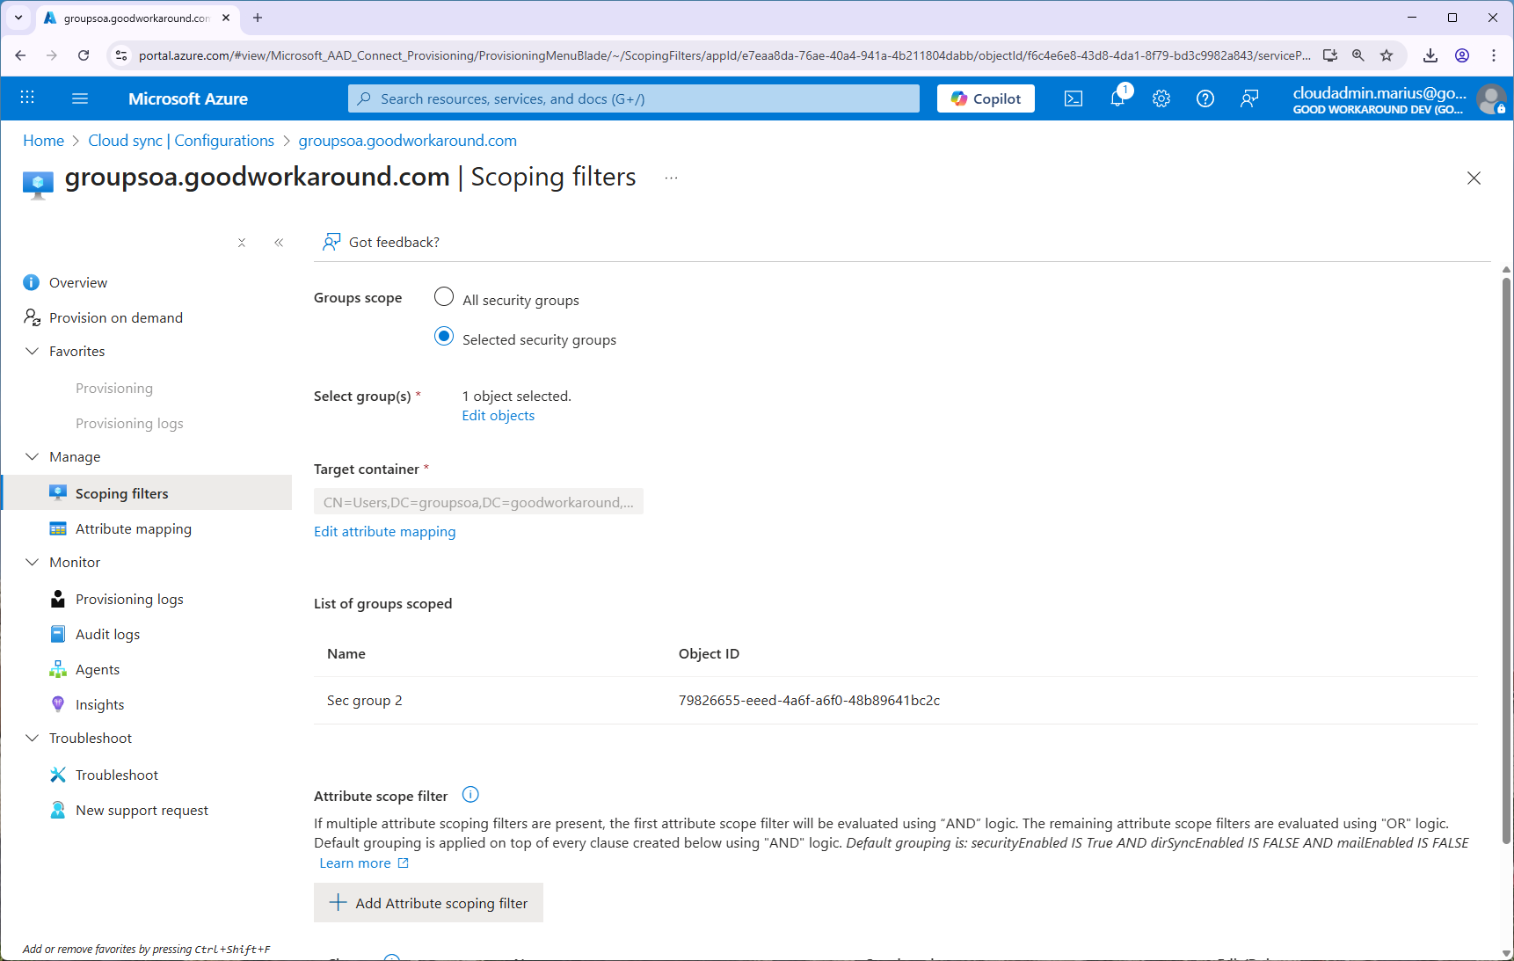The height and width of the screenshot is (961, 1514).
Task: Open Azure Cloud Shell icon
Action: click(1074, 99)
